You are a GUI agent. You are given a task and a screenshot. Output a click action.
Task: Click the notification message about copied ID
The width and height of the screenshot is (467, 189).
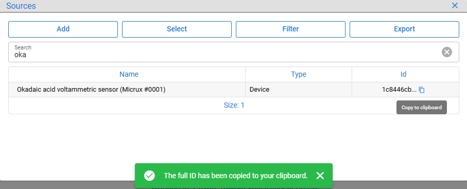coord(236,176)
